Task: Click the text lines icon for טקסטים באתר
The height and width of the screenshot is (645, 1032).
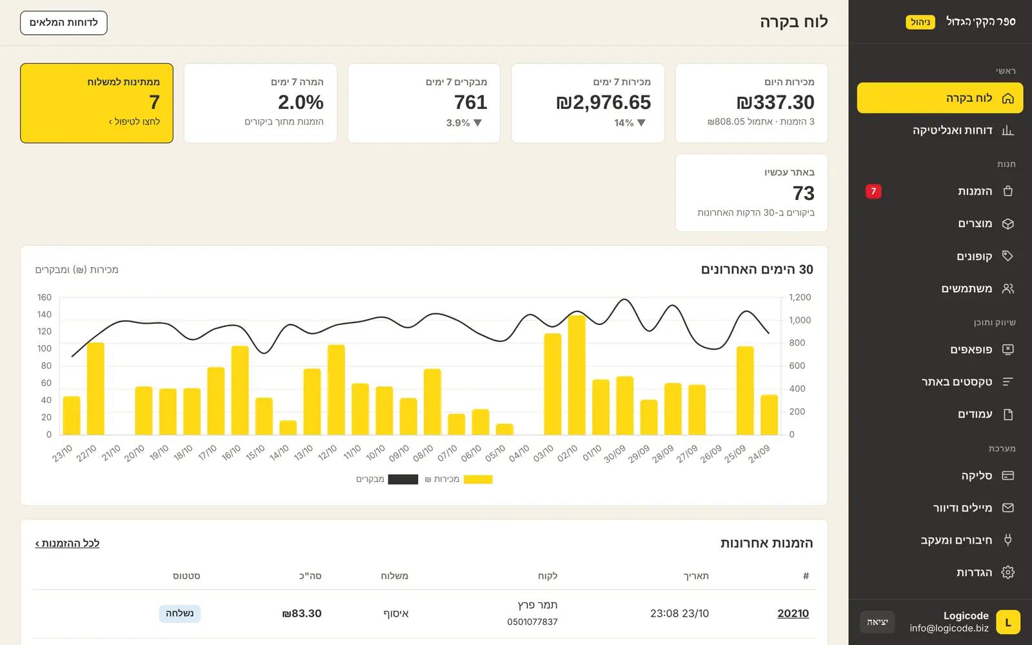Action: (x=1008, y=382)
